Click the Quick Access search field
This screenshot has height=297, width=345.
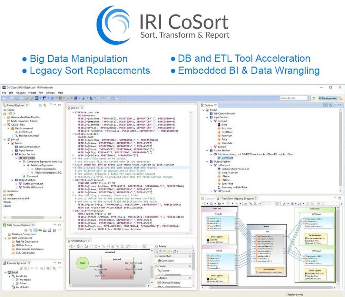pos(294,98)
